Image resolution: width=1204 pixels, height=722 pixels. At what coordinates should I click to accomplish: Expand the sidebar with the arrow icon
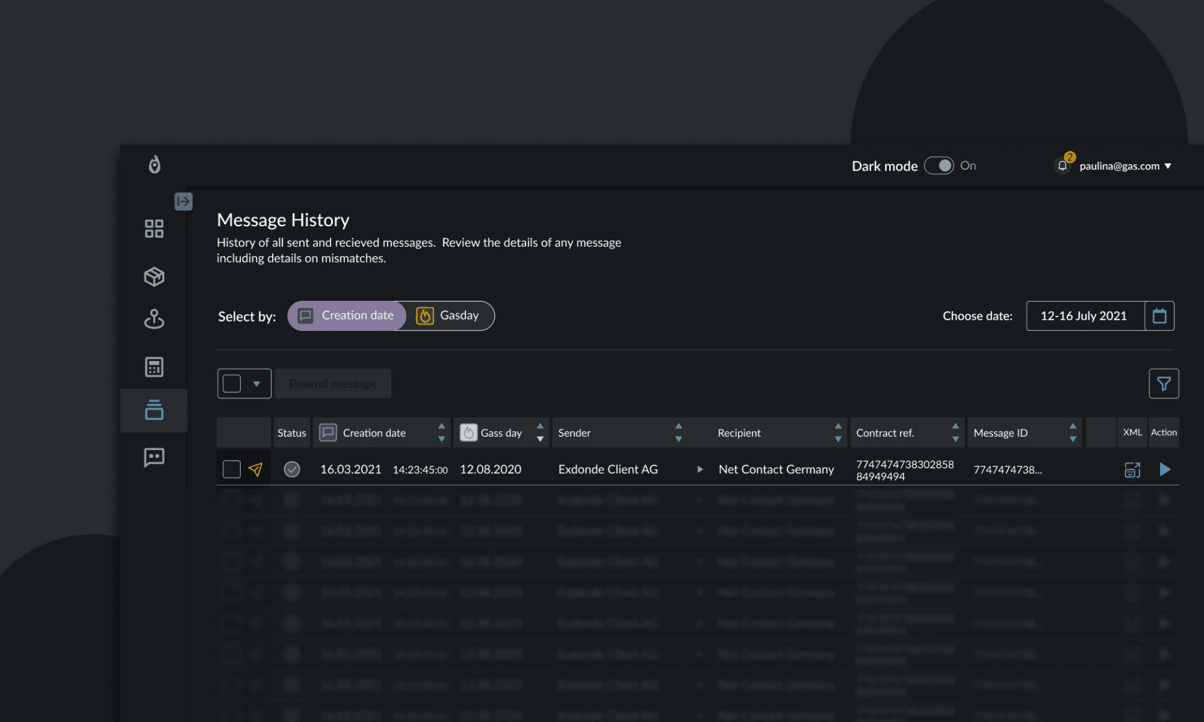(x=183, y=201)
